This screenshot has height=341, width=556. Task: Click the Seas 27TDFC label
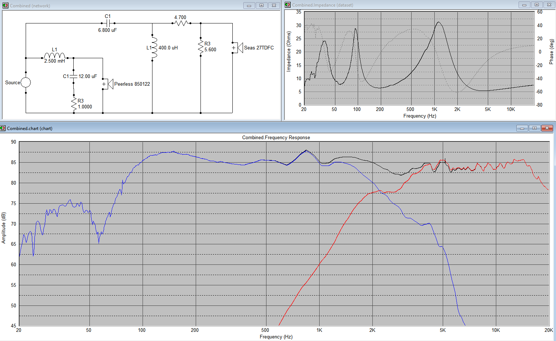pos(259,48)
